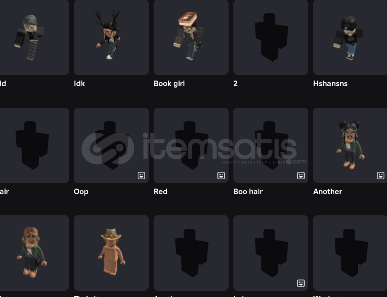Choose the Another avatar with green jacket
The image size is (387, 297).
[350, 145]
